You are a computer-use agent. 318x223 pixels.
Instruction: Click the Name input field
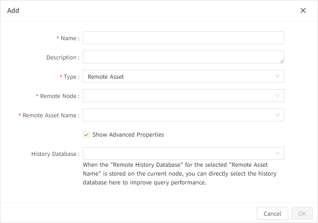[x=183, y=38]
